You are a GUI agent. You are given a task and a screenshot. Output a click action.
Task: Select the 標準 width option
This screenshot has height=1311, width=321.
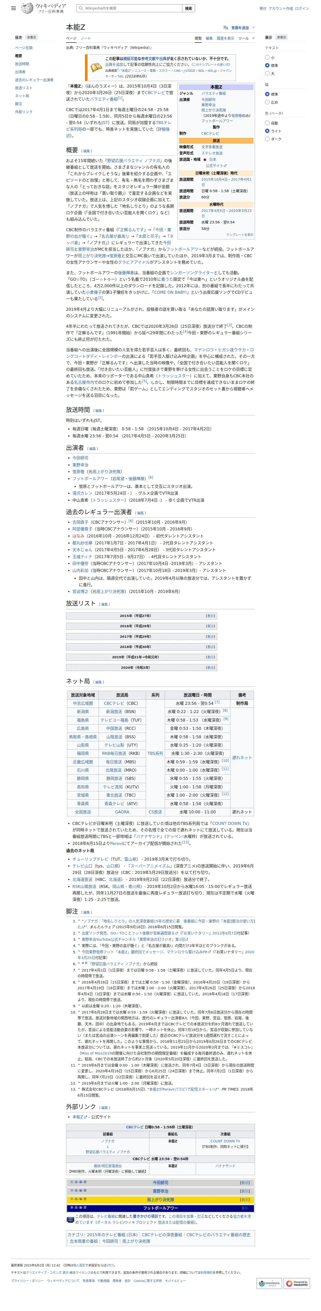(267, 94)
